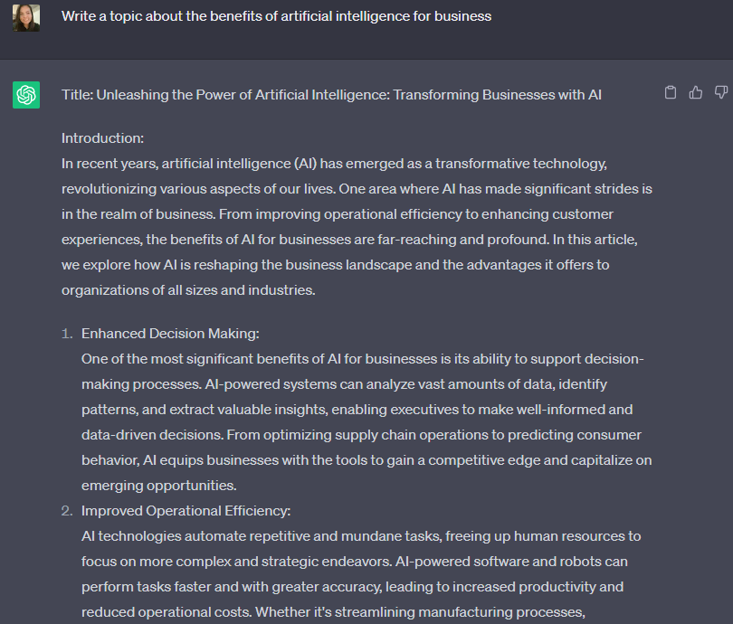Select the "Enhanced Decision Making:" heading
733x624 pixels.
point(170,334)
